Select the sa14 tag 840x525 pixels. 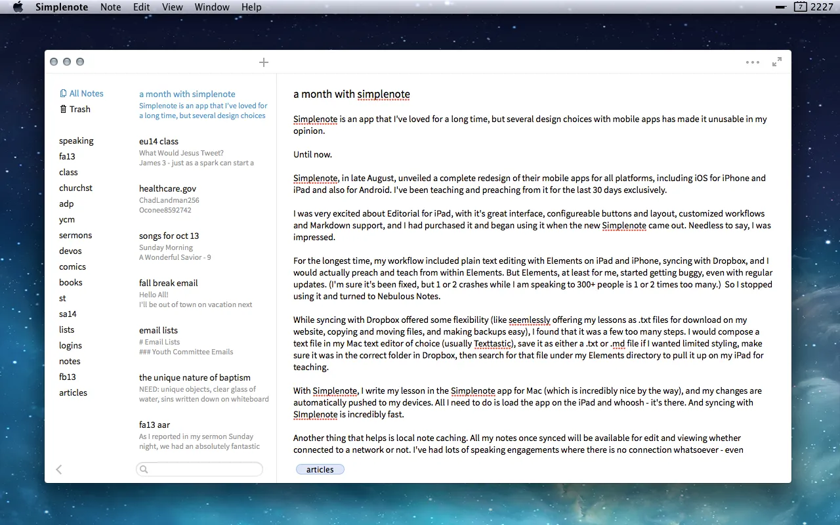[x=68, y=314]
